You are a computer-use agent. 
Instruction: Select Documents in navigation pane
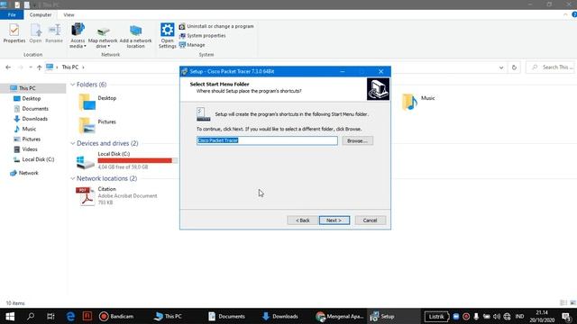35,109
